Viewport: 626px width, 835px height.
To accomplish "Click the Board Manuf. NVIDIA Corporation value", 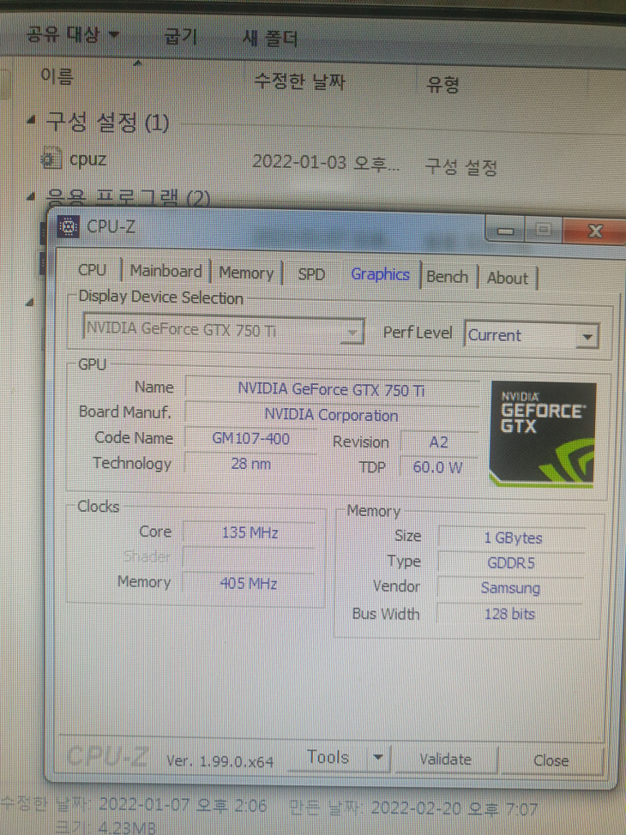I will pos(331,415).
